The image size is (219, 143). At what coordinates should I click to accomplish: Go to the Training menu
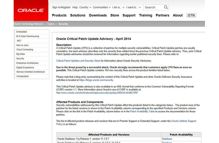(145, 15)
